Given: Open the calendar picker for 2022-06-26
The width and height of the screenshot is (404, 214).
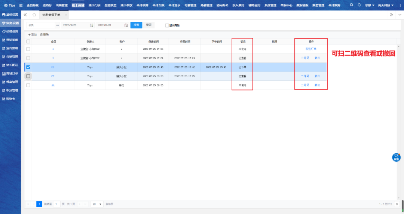Looking at the screenshot, I should (91, 25).
